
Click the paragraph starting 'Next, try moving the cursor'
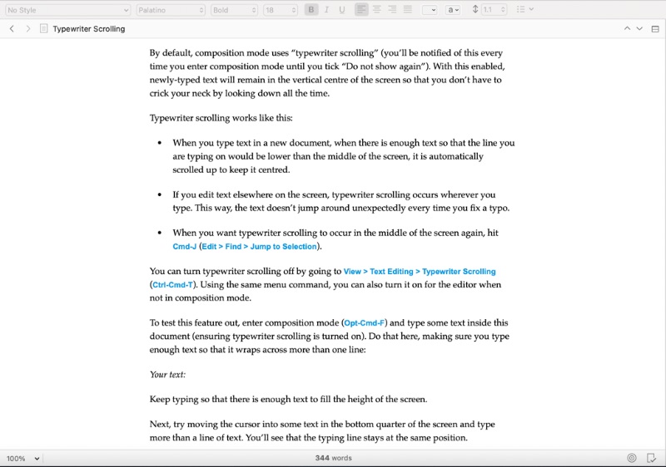point(322,431)
